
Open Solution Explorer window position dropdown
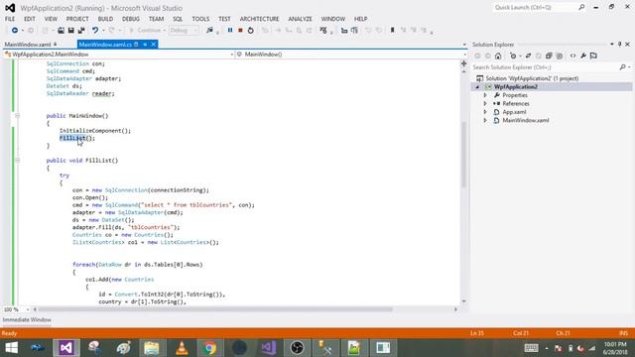(612, 44)
